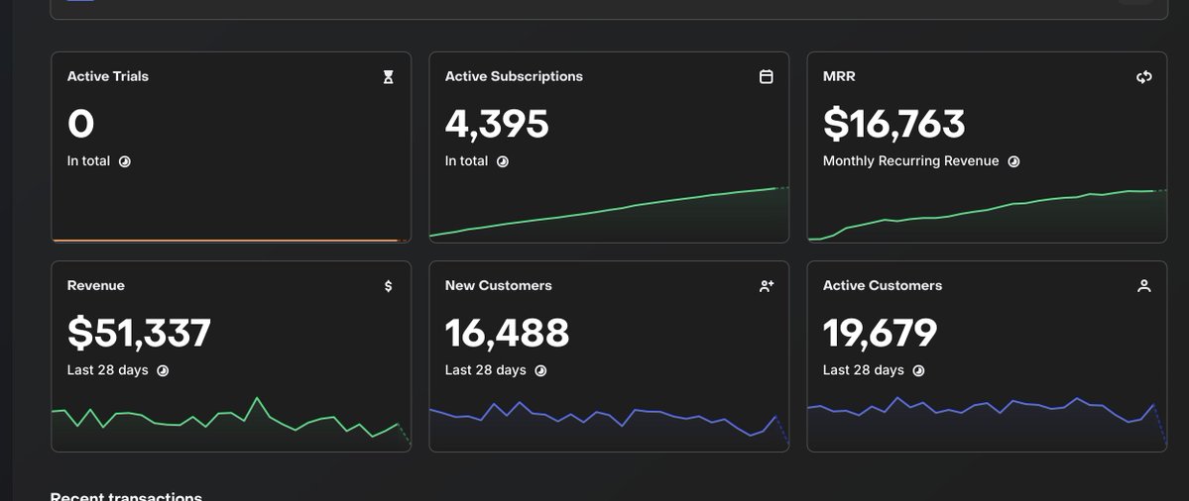Click the 19,679 active customers value
1189x501 pixels.
click(880, 333)
